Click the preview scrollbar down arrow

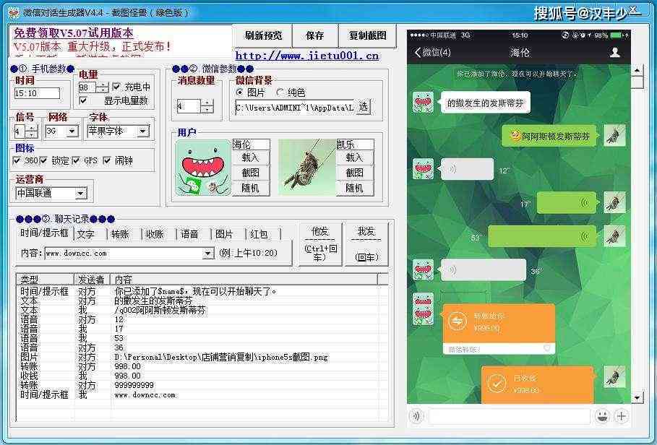tap(637, 397)
